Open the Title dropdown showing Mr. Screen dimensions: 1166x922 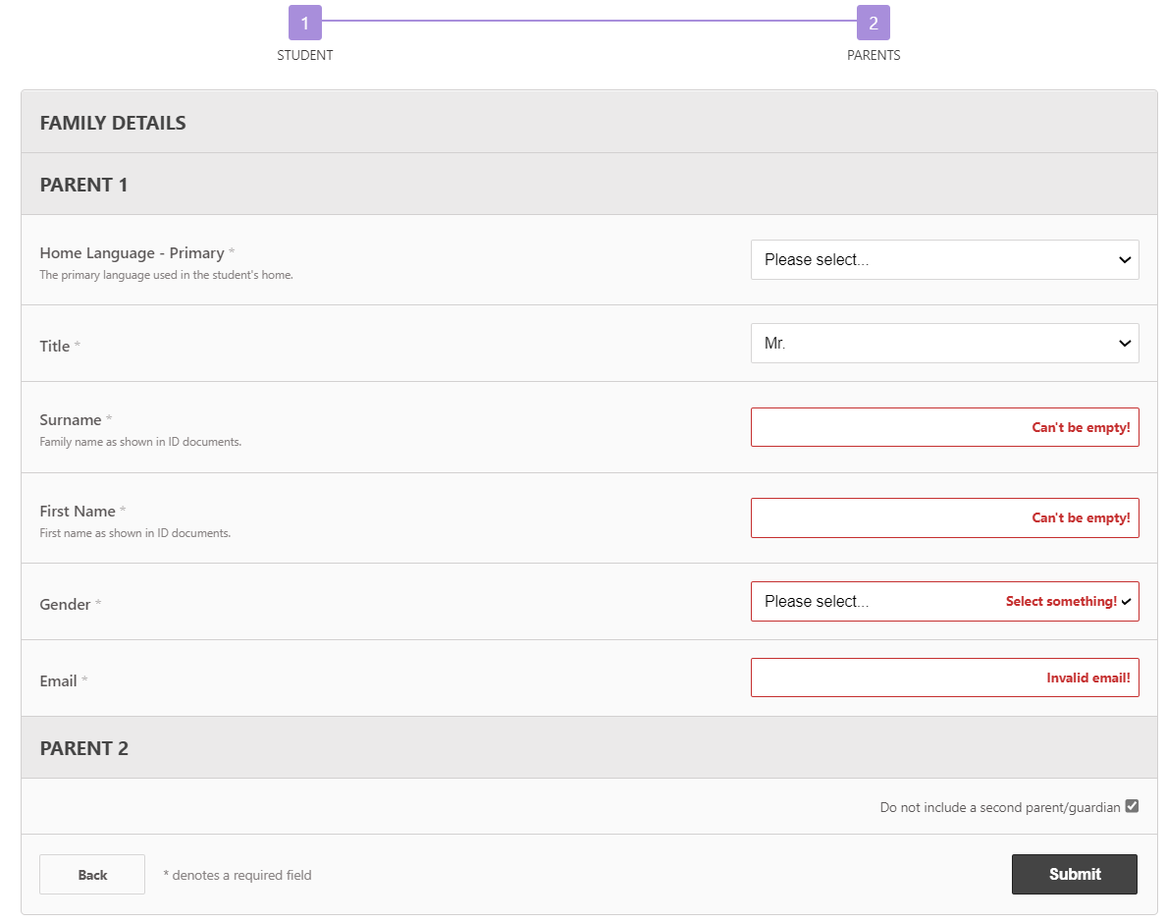944,343
